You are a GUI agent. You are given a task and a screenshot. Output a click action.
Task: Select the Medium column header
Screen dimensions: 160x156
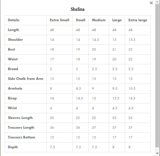(x=99, y=20)
